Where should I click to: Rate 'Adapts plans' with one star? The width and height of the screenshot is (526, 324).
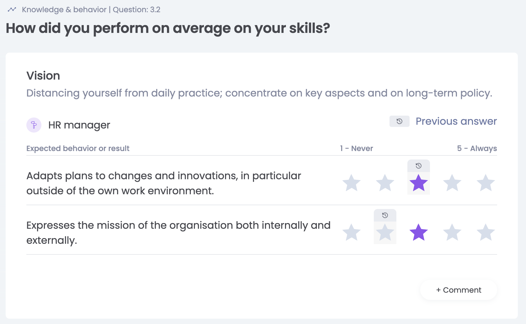[x=351, y=183]
